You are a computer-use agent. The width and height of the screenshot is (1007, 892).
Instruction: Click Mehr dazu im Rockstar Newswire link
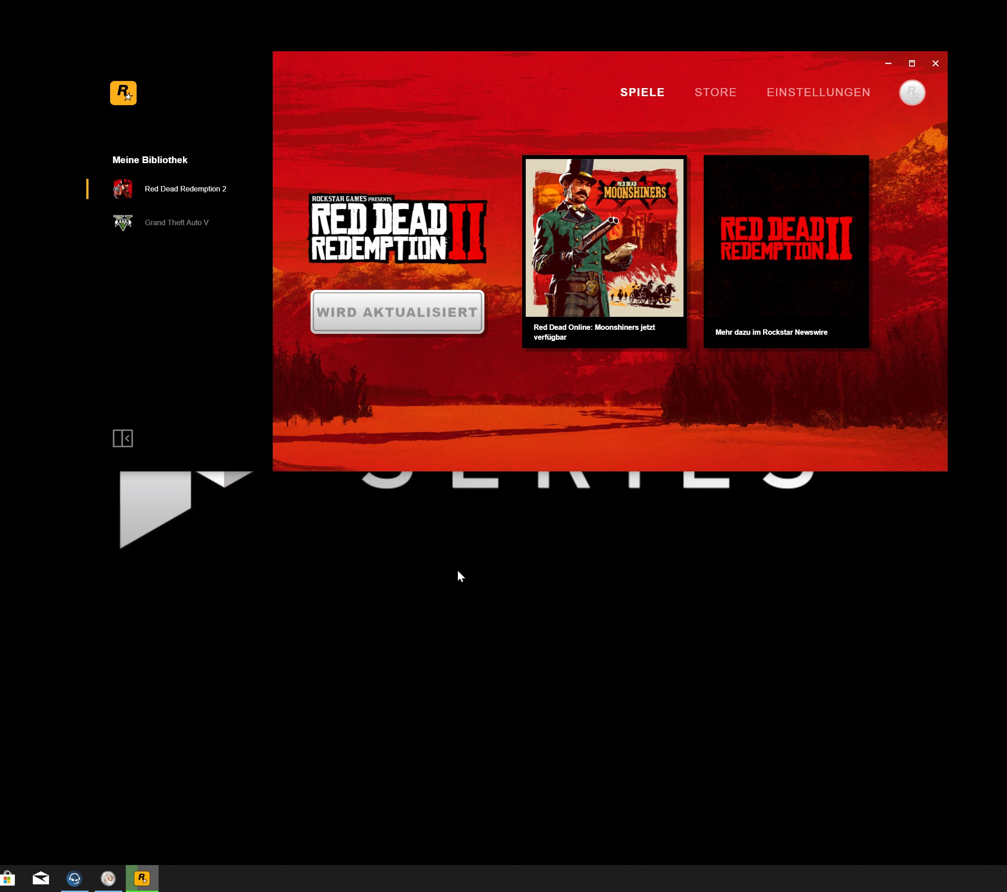coord(771,333)
